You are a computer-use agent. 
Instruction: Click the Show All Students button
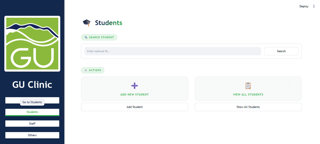click(248, 107)
